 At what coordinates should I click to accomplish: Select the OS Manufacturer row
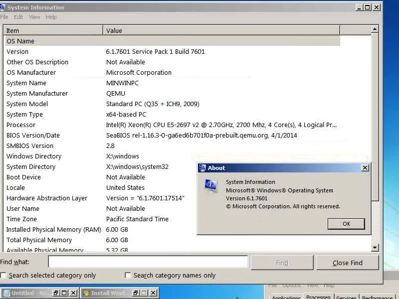[x=173, y=72]
